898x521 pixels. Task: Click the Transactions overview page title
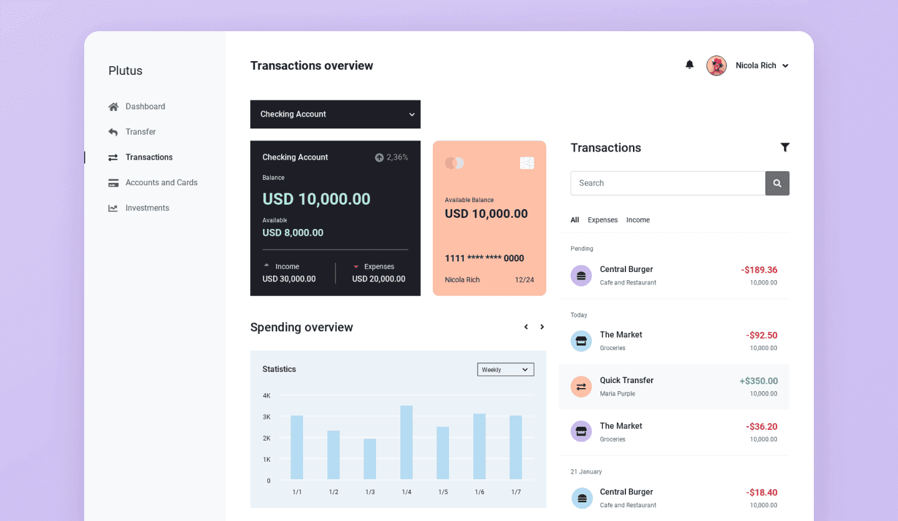pyautogui.click(x=312, y=66)
